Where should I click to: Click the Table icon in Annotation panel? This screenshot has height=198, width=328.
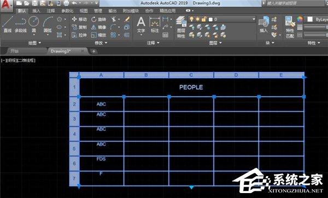click(x=165, y=35)
